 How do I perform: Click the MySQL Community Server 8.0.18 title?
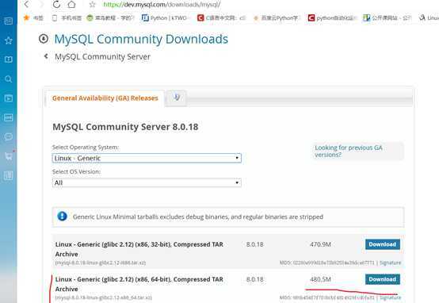[125, 127]
